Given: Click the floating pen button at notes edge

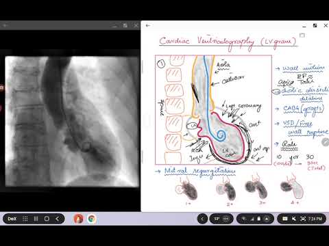Looking at the screenshot, I should click(326, 143).
